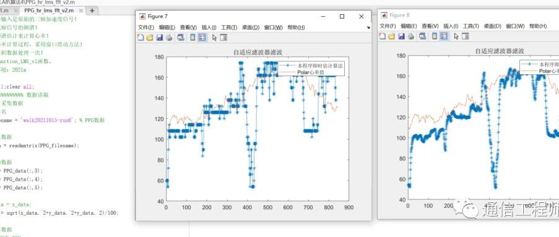Image resolution: width=559 pixels, height=237 pixels.
Task: Open 帮助(H) menu in Figure 8
Action: click(538, 26)
